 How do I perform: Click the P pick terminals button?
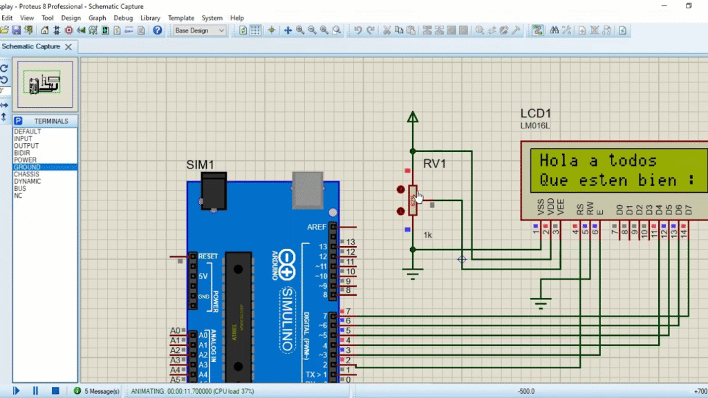pos(18,121)
